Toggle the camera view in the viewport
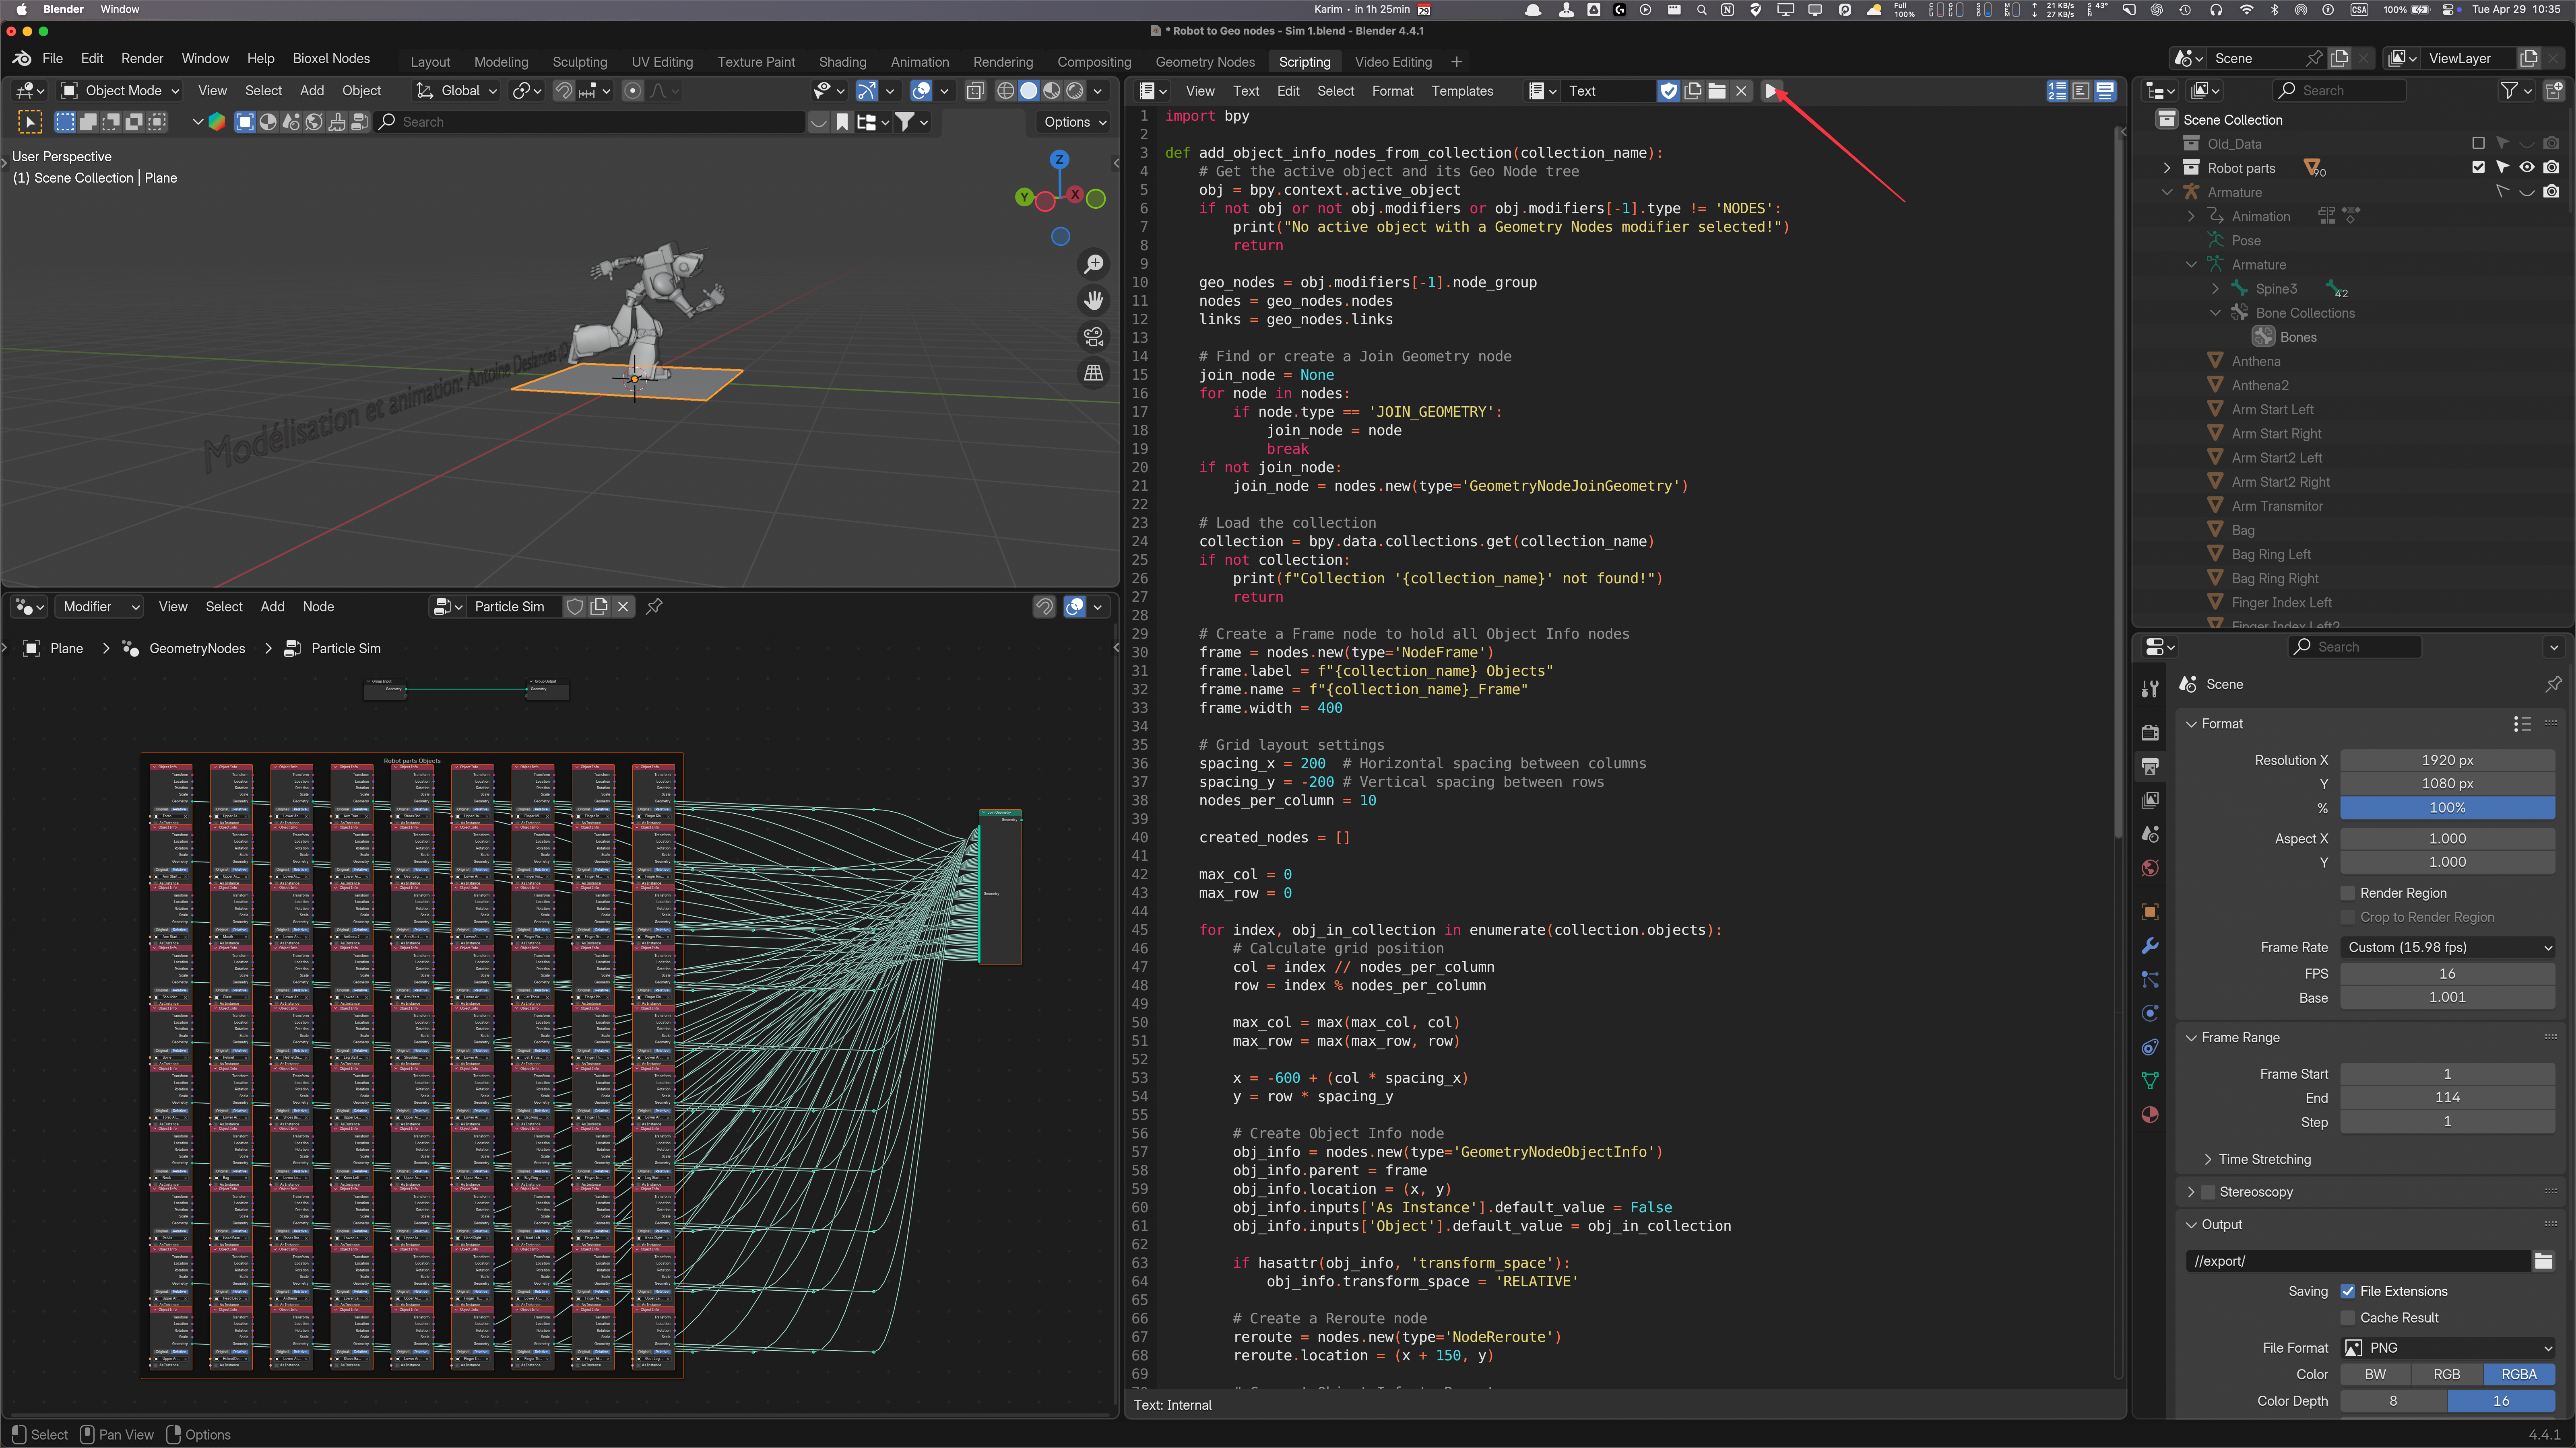Image resolution: width=2576 pixels, height=1448 pixels. click(x=1094, y=337)
